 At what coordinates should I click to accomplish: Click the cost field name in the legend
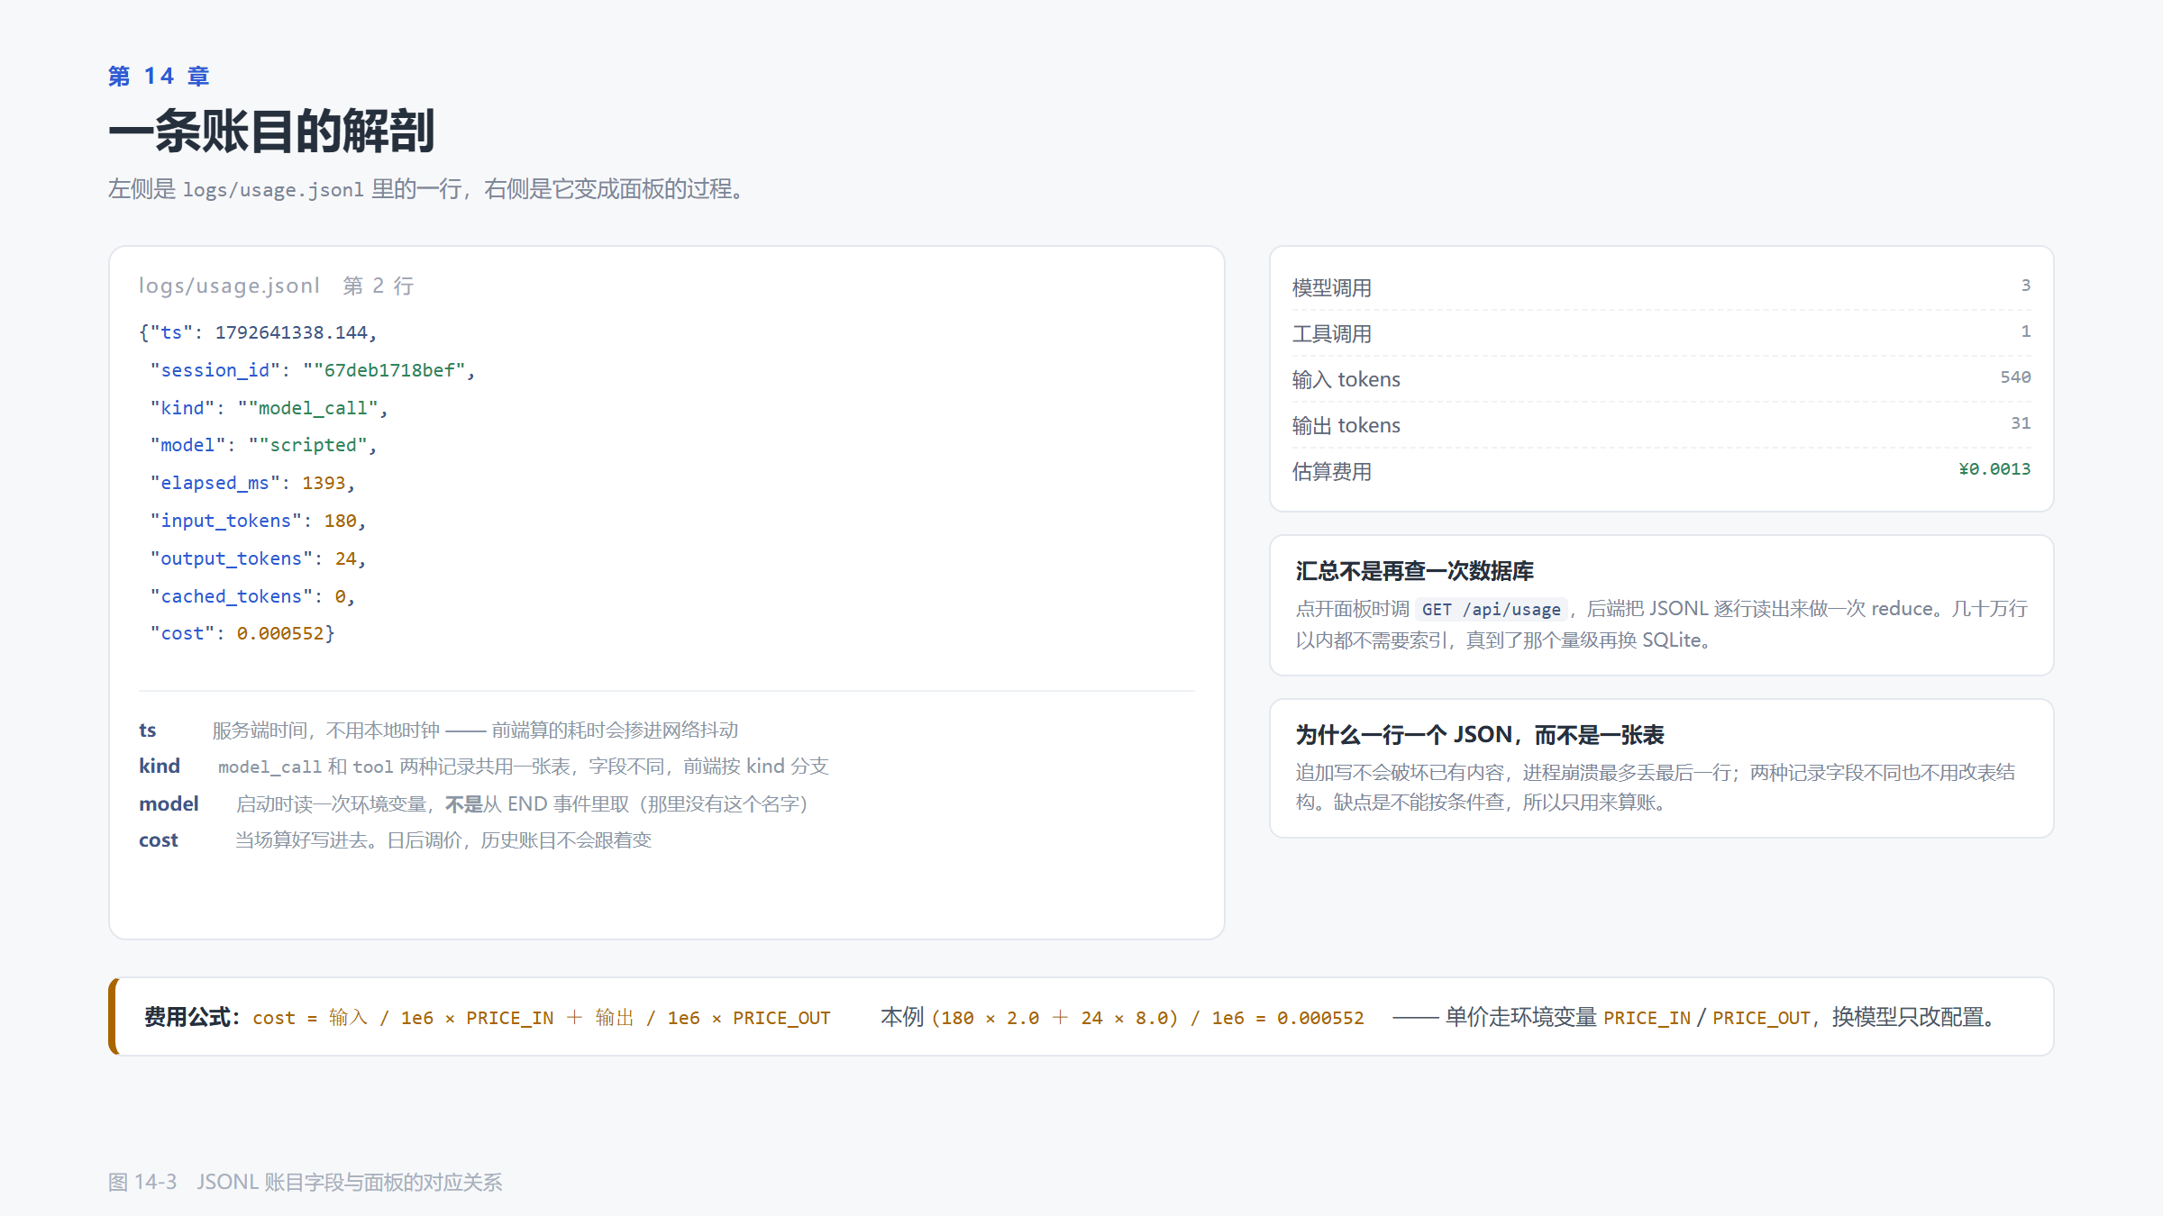tap(159, 840)
